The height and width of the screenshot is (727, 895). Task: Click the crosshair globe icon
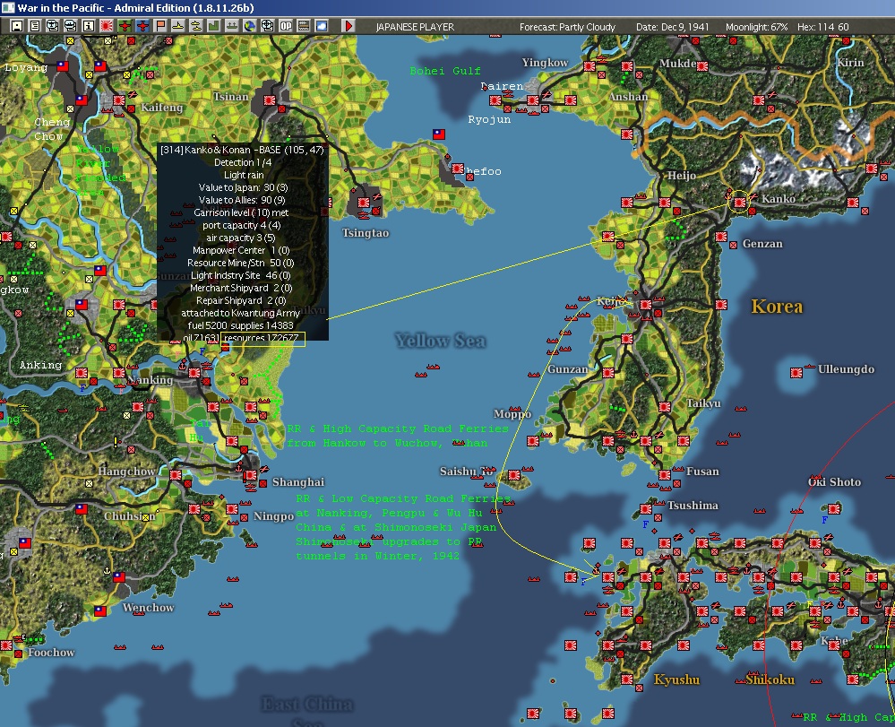coord(267,26)
